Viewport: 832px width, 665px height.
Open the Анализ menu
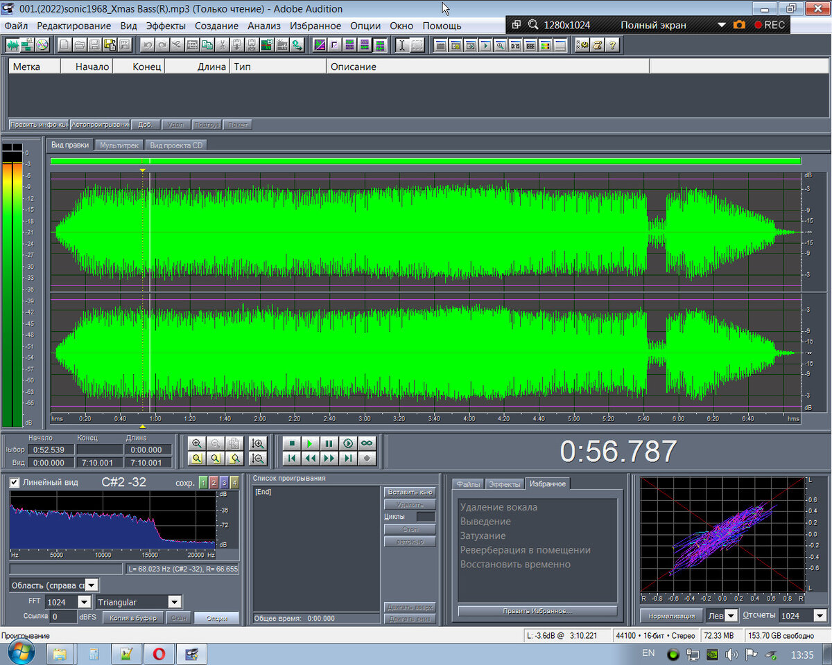click(x=264, y=26)
